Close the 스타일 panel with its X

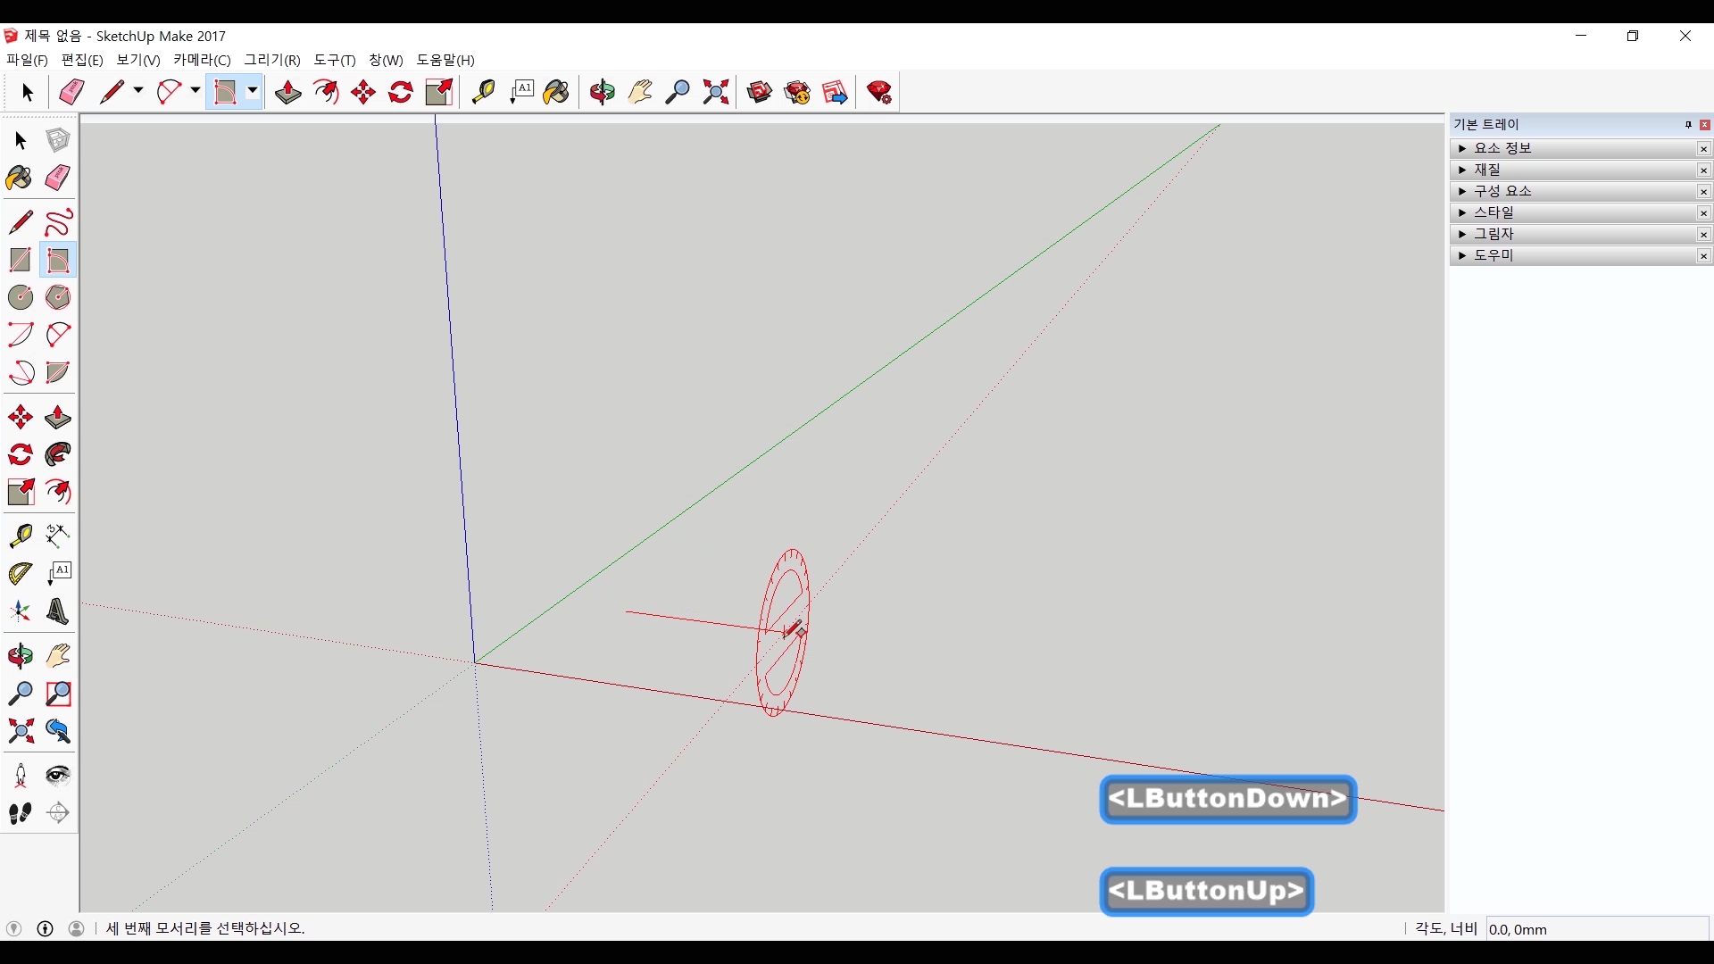1703,213
